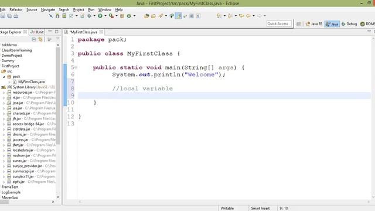
Task: Select the DemoProject project
Action: [x=12, y=56]
